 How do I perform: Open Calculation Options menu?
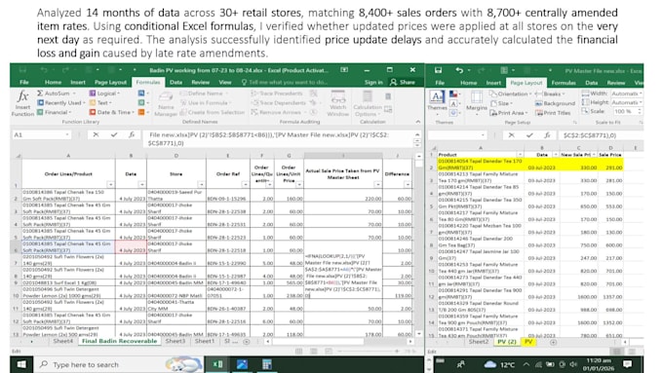(x=367, y=104)
